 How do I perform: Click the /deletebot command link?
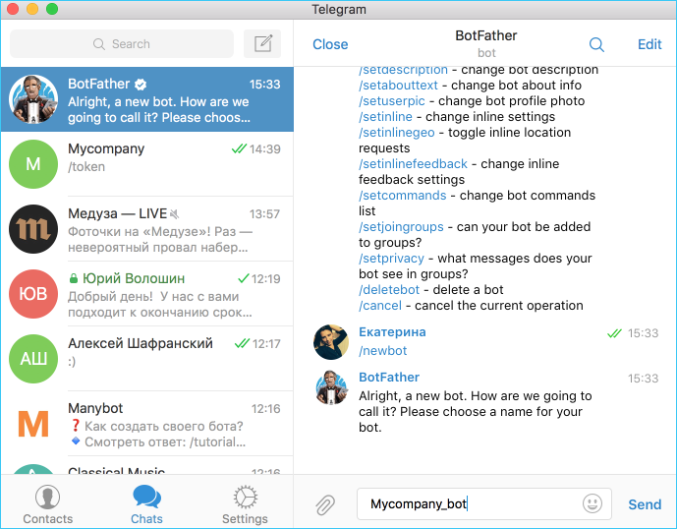pos(389,289)
